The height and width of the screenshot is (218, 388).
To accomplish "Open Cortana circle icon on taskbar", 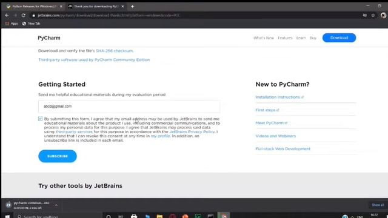I will [109, 217].
